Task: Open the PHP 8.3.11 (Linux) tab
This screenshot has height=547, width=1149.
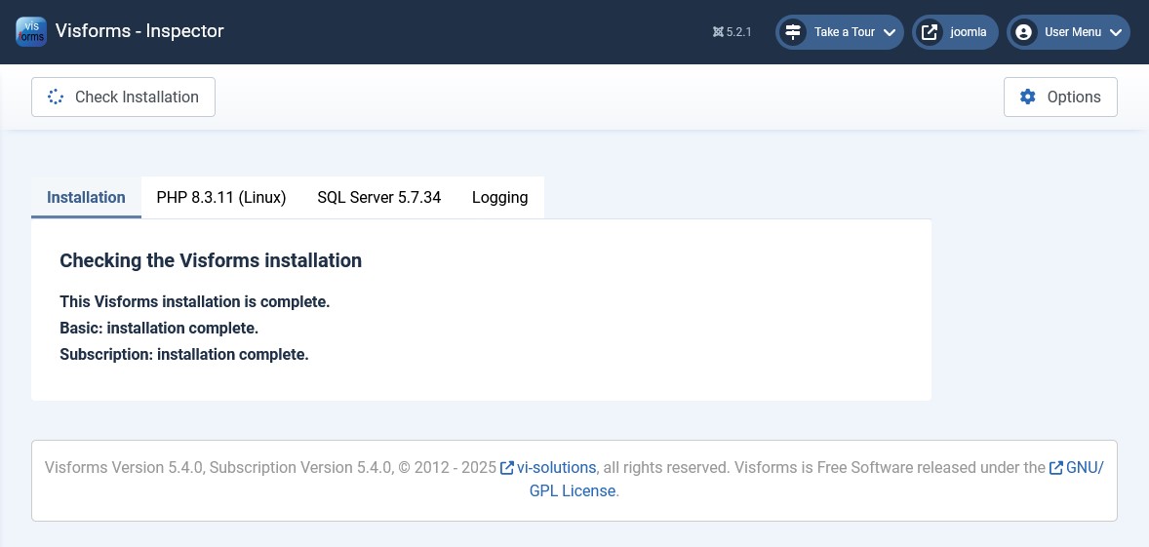Action: [x=221, y=197]
